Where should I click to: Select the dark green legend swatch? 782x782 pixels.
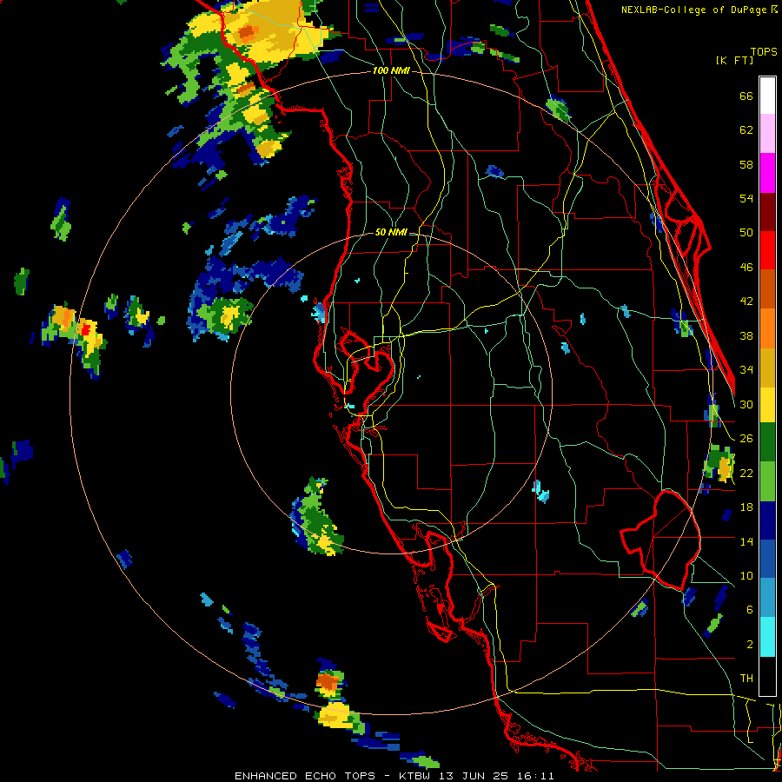(767, 442)
